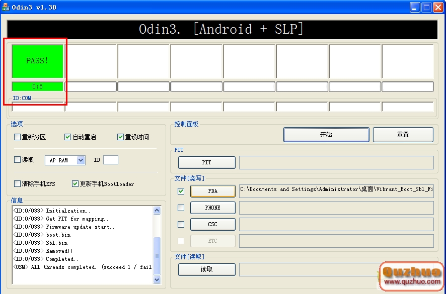
Task: Enable the 重新分区 re-partition checkbox
Action: [18, 137]
